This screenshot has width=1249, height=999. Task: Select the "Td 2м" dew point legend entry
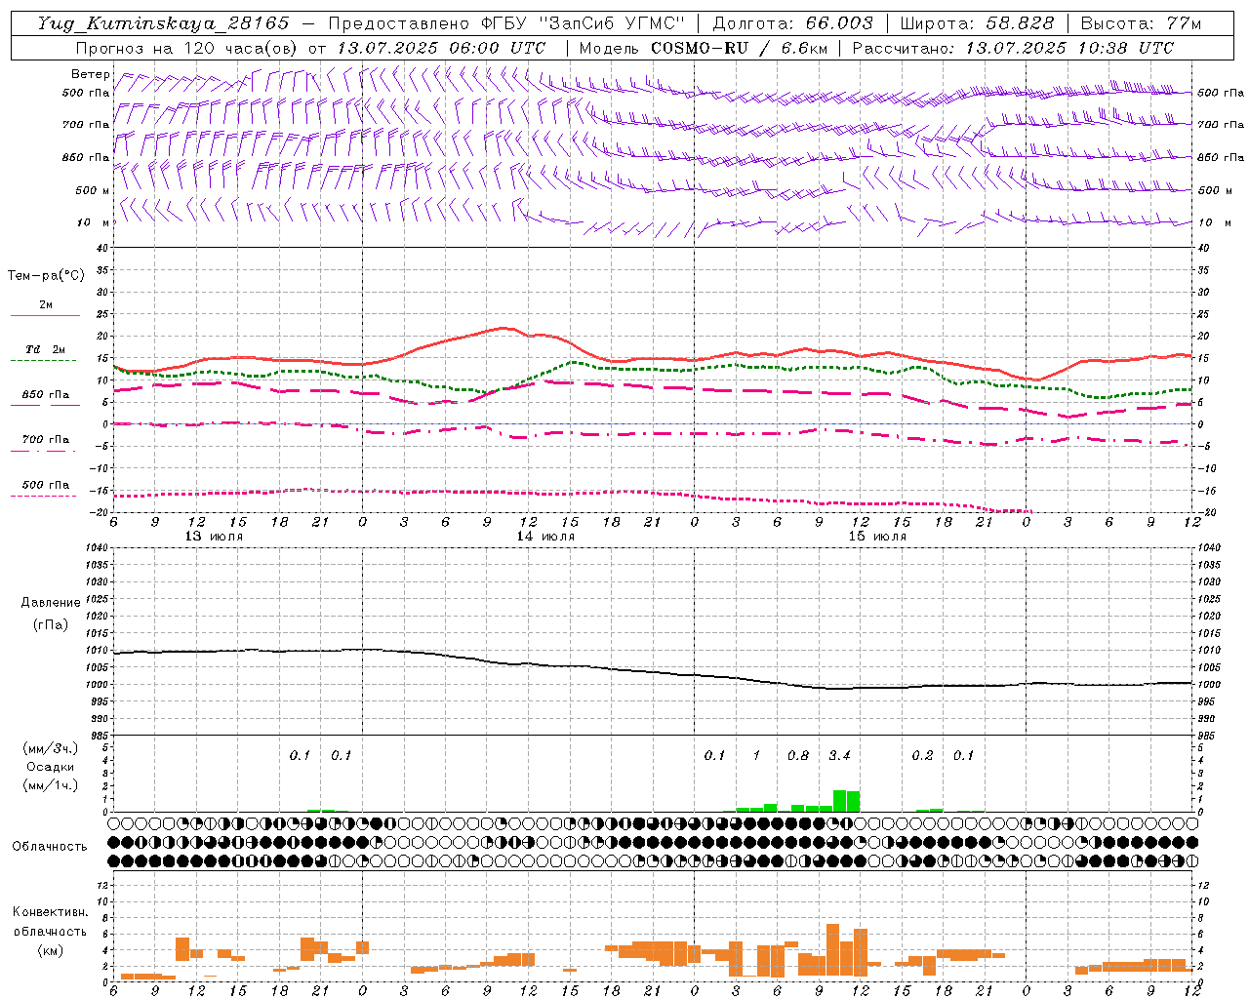click(x=45, y=349)
